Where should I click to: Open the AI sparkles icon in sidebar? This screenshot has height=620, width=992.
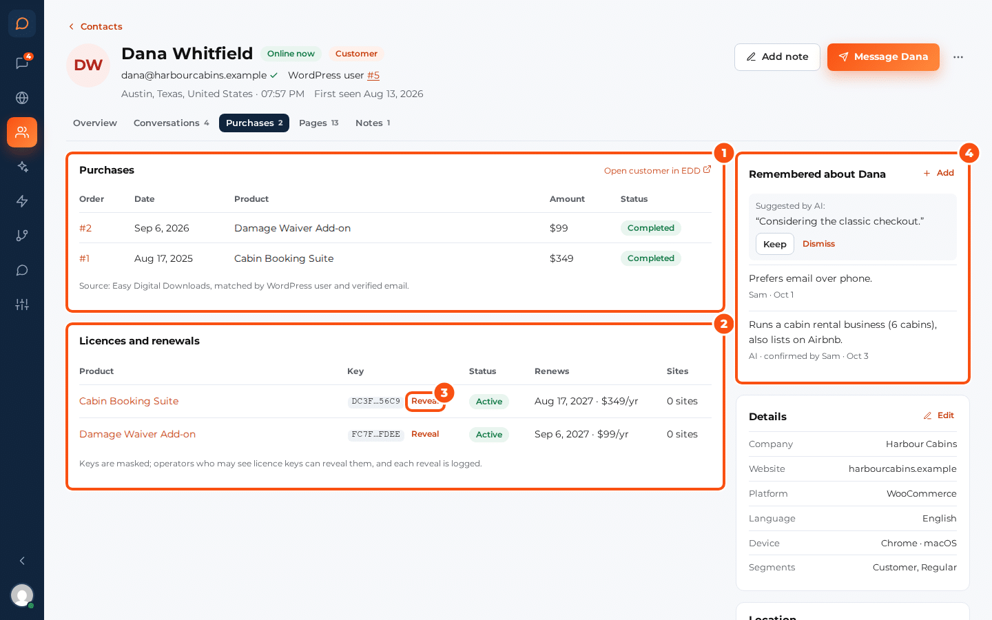pos(22,167)
